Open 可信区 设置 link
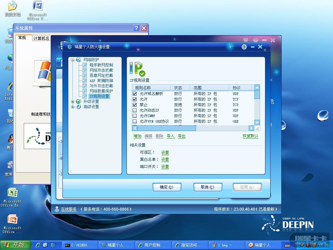The image size is (333, 250). [x=165, y=153]
